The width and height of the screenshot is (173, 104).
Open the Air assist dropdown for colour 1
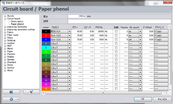pos(140,31)
